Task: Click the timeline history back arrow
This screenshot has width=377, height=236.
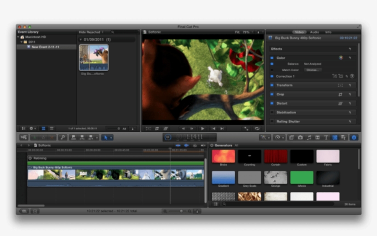Action: coord(21,145)
